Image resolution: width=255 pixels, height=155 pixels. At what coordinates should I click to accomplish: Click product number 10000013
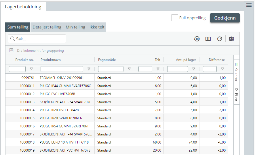27,102
